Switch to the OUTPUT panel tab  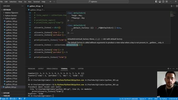pos(41,69)
